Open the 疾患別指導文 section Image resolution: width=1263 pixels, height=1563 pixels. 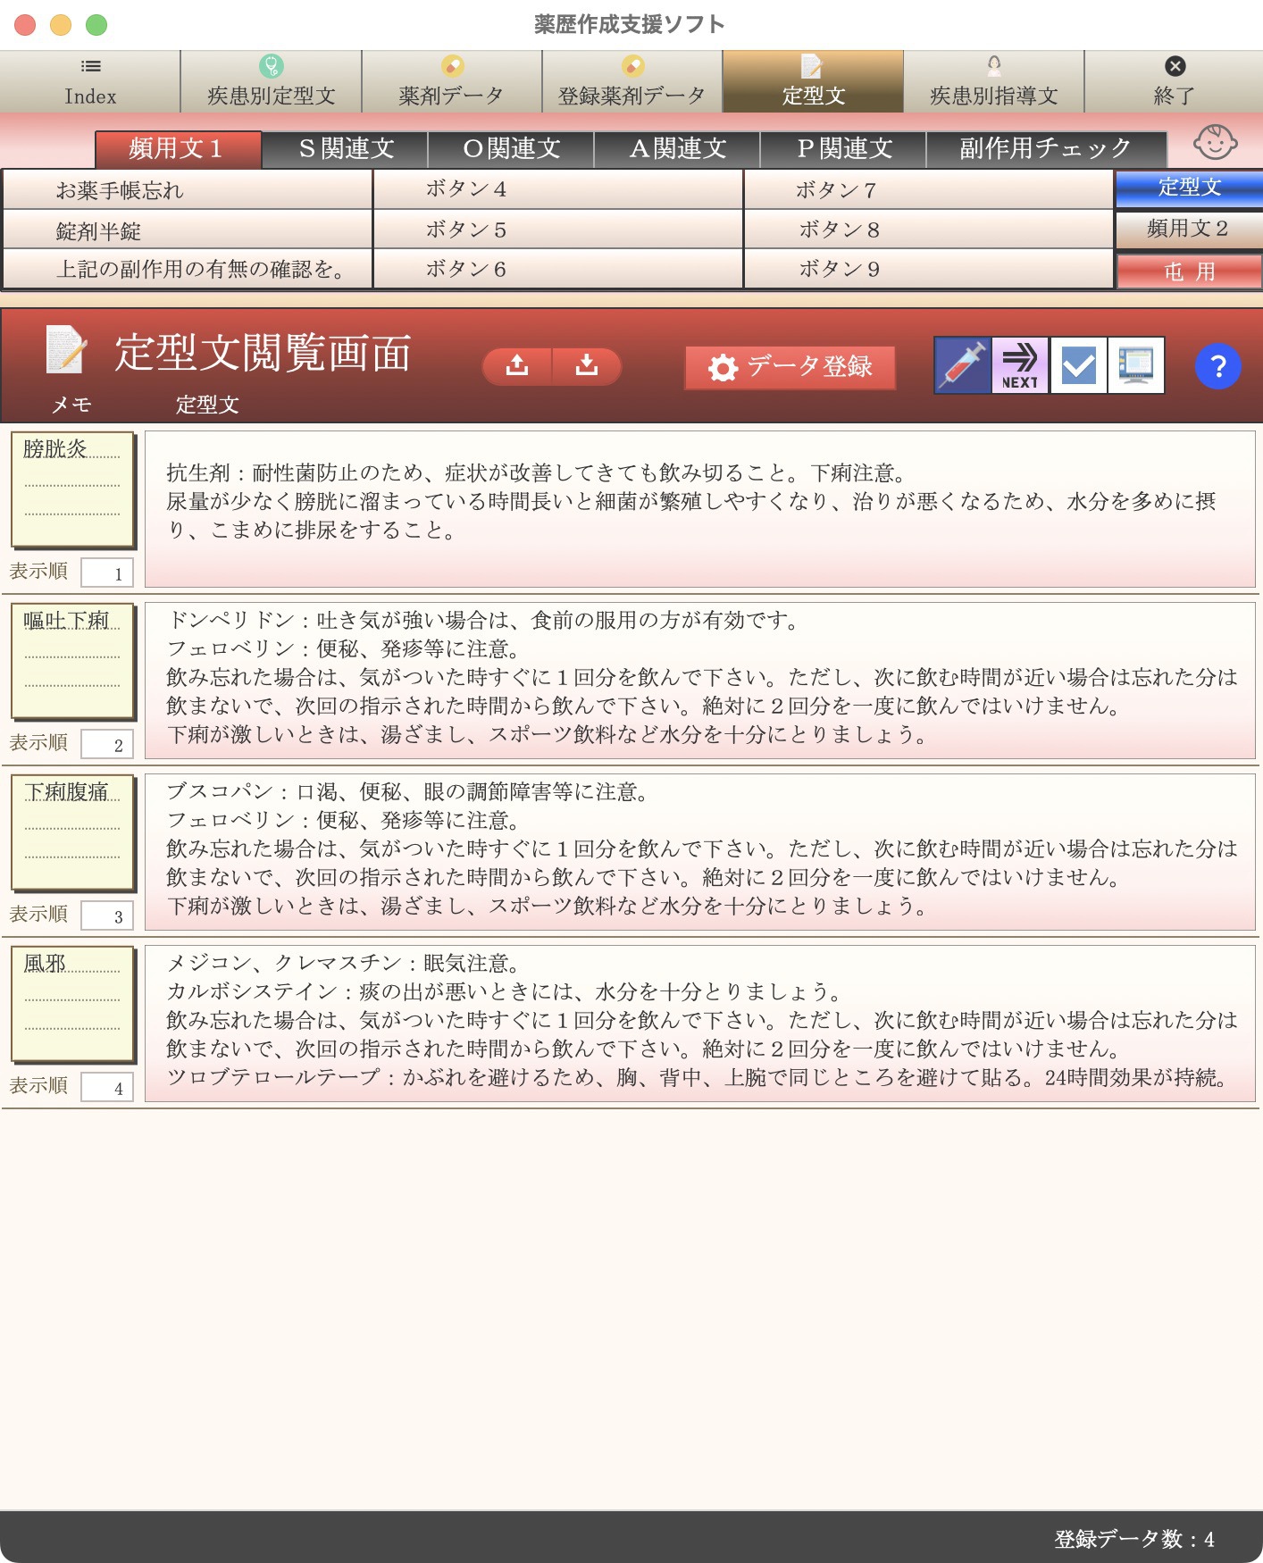coord(993,81)
